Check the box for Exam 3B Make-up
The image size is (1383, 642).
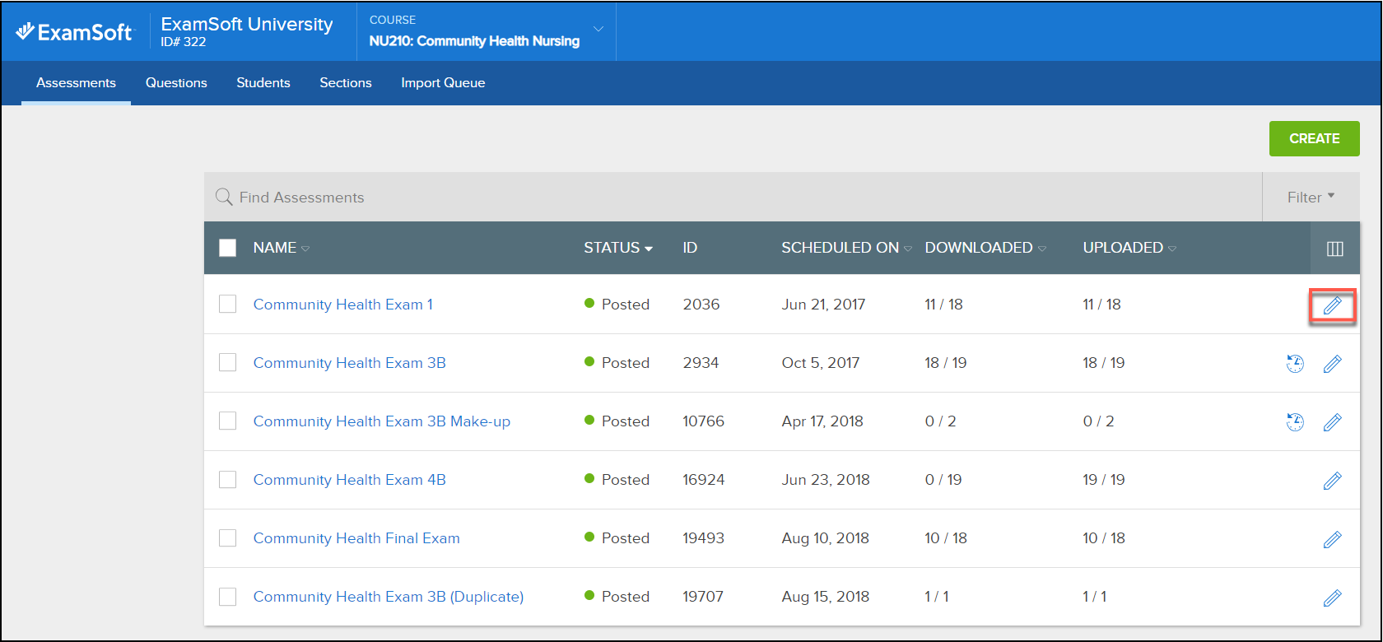tap(228, 421)
